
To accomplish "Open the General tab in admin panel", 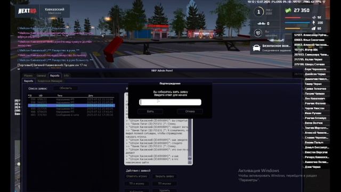I will [42, 76].
